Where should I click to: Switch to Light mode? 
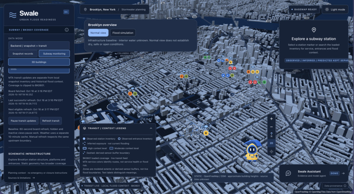point(335,10)
